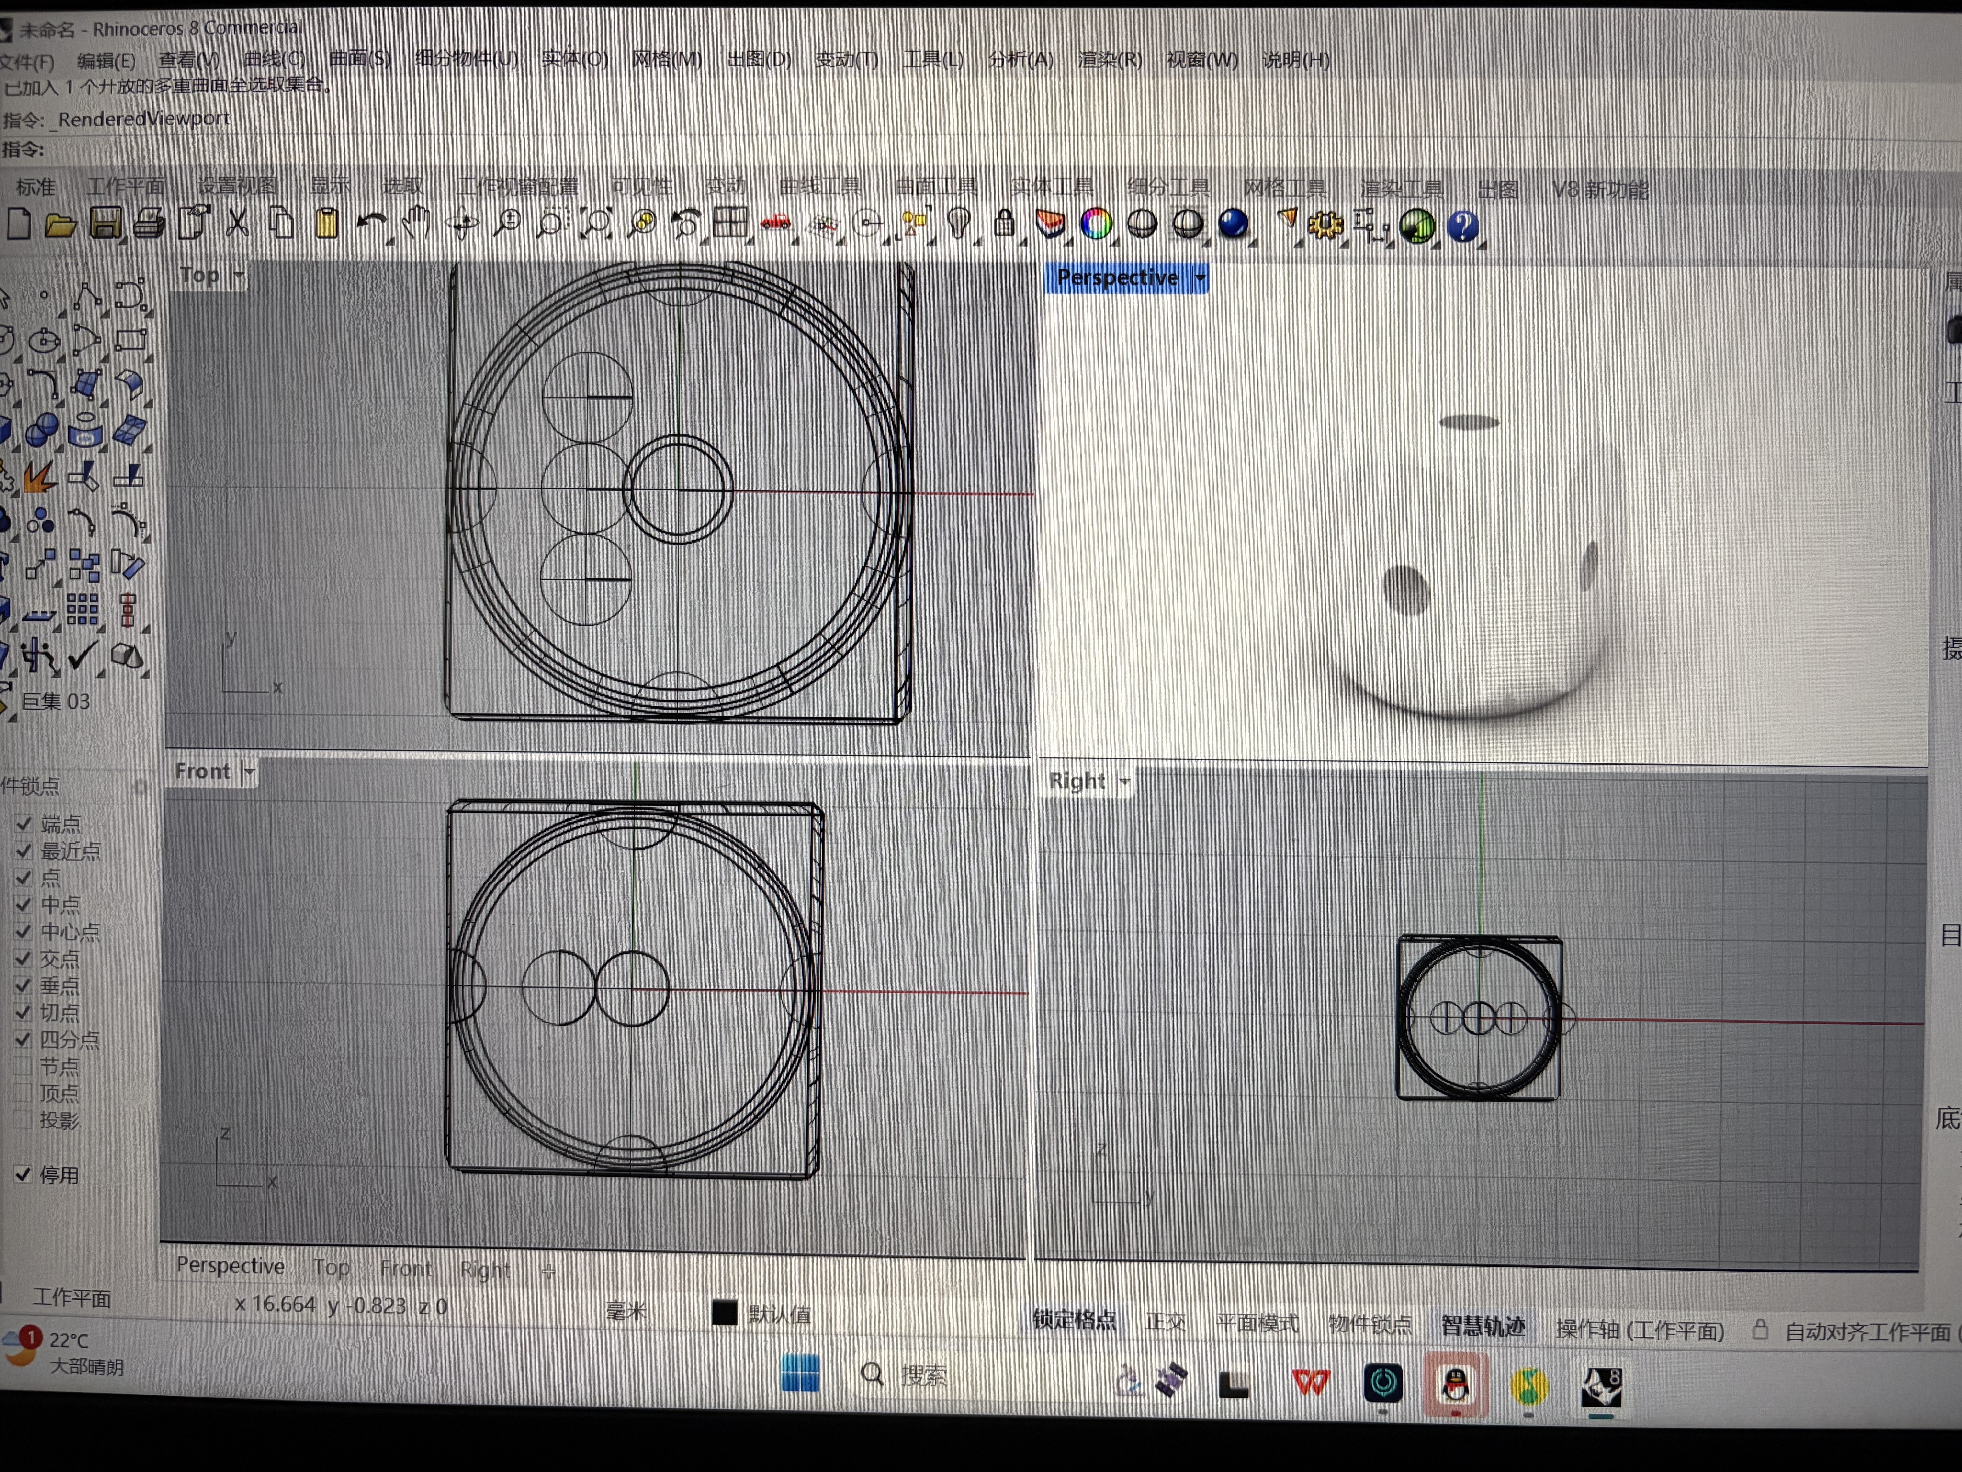The height and width of the screenshot is (1472, 1962).
Task: Toggle 锁定格点 in status bar
Action: pyautogui.click(x=1073, y=1320)
